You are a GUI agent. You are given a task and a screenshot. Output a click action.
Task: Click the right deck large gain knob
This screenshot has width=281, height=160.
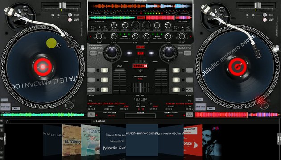click(x=169, y=53)
